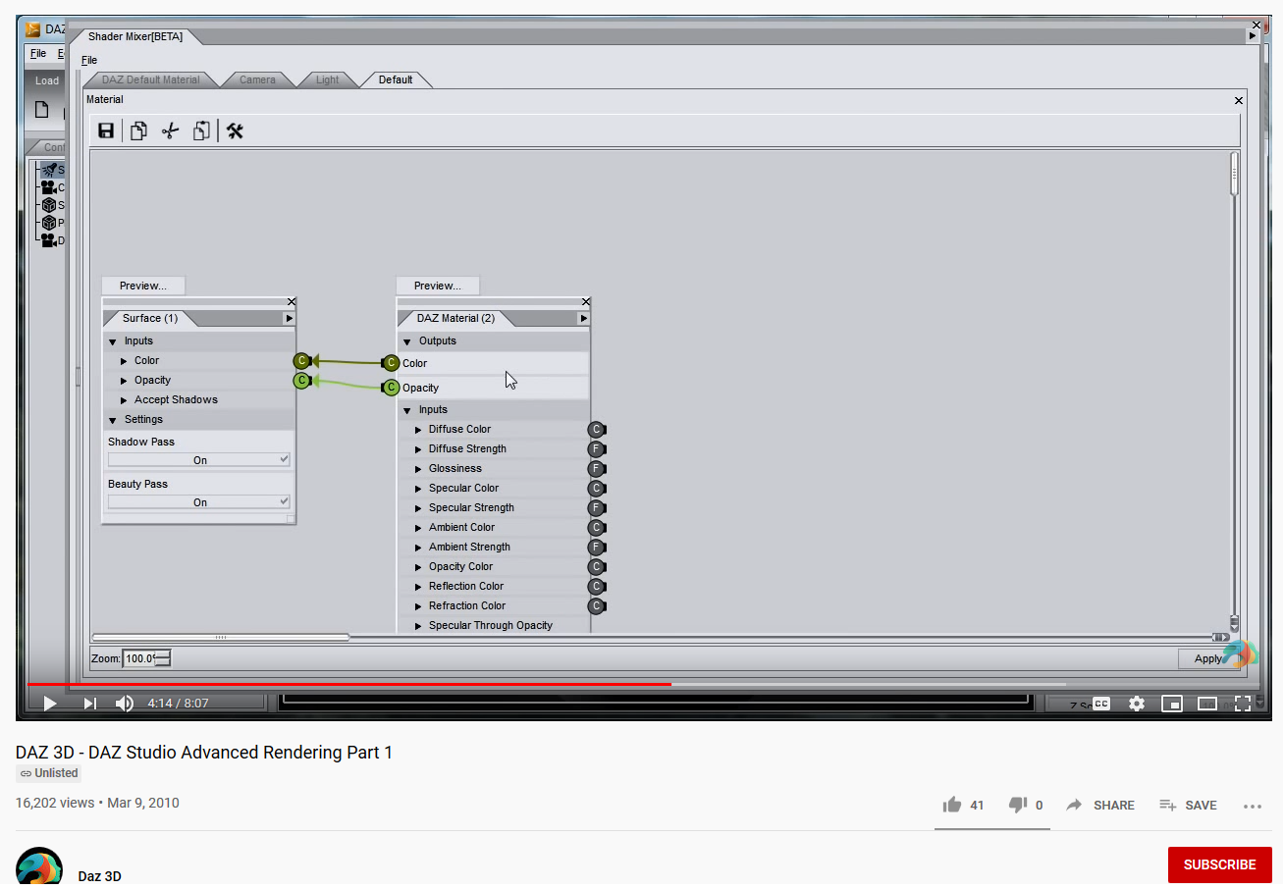
Task: Open the more actions ellipsis below video
Action: point(1253,807)
